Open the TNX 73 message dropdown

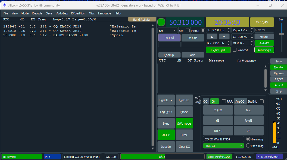(x=223, y=146)
